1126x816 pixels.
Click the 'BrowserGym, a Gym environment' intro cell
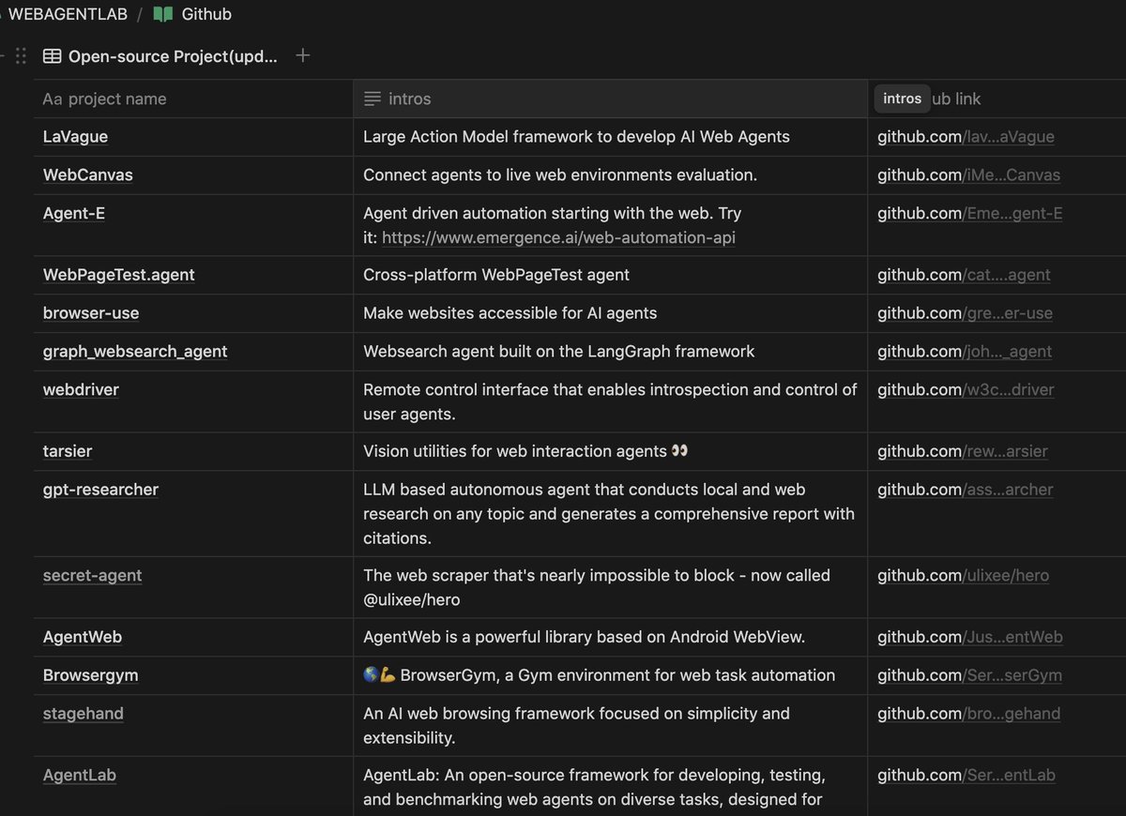(611, 675)
